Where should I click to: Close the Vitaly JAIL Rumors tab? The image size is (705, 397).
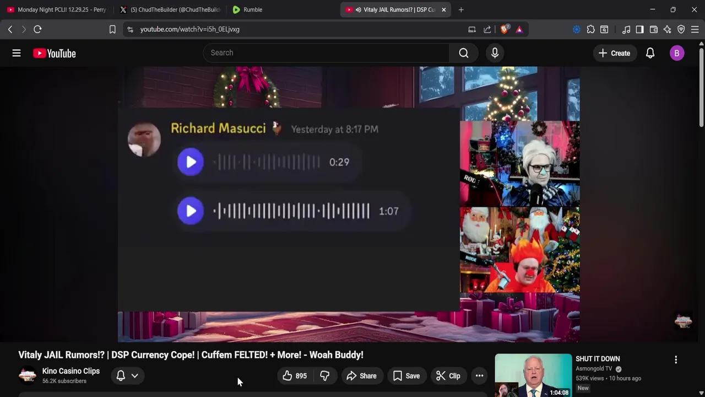443,9
